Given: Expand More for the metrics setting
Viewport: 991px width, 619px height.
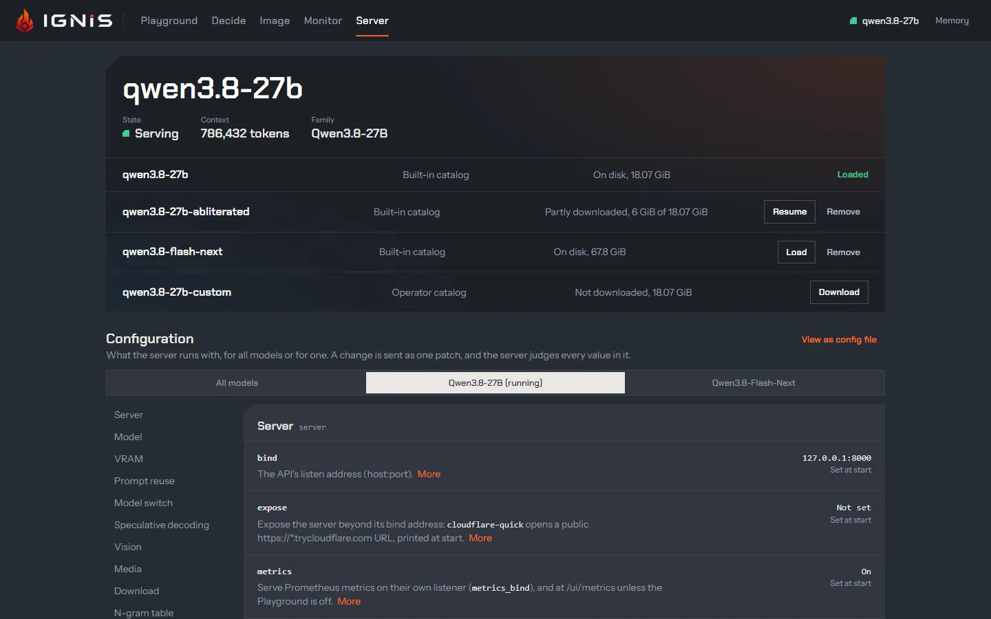Looking at the screenshot, I should (x=349, y=601).
